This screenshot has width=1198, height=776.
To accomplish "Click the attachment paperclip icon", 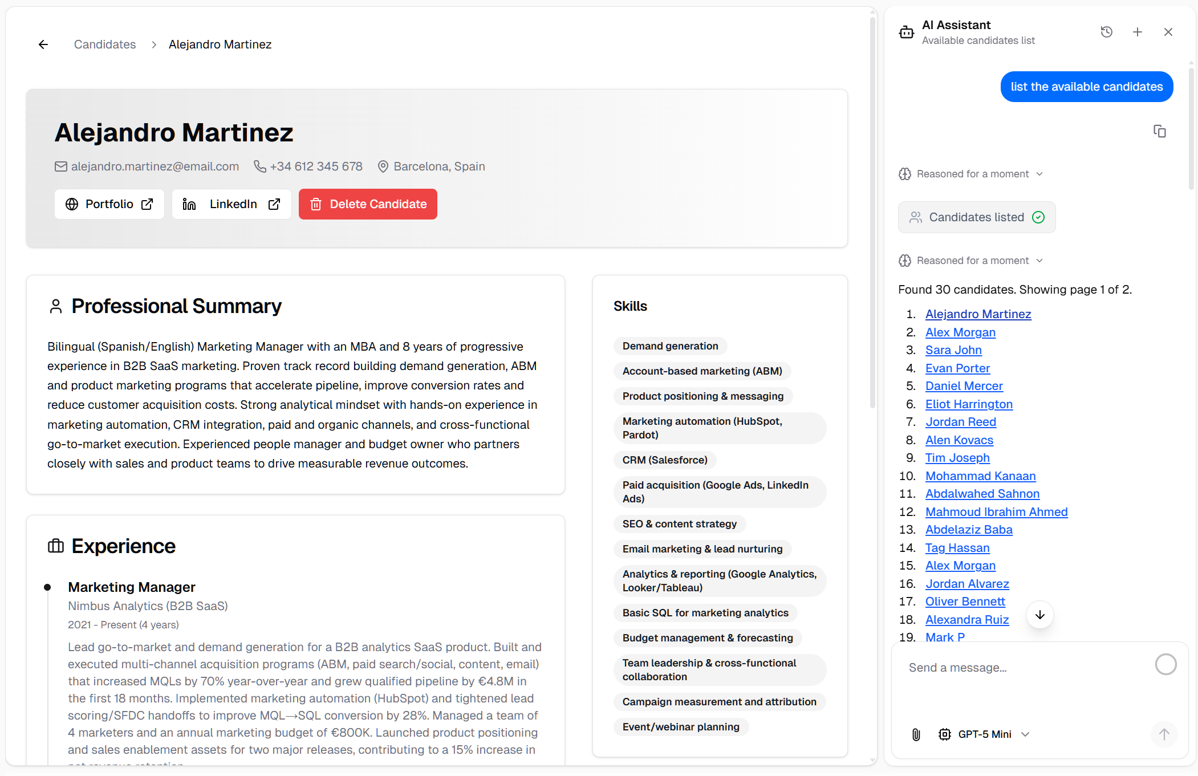I will [916, 734].
